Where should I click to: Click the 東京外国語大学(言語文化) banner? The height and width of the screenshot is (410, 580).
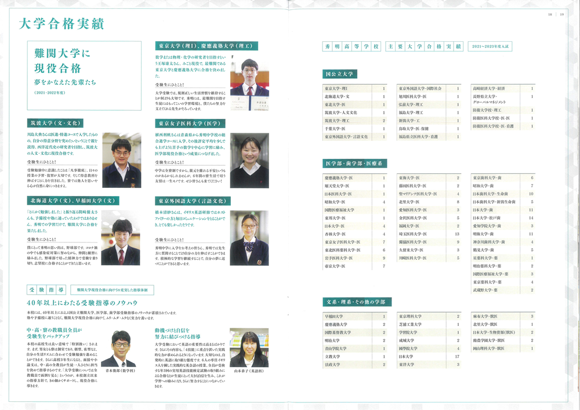click(193, 201)
